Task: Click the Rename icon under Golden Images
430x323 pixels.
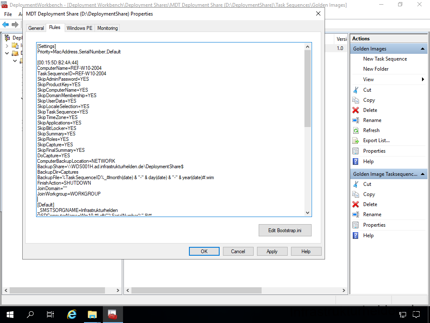Action: tap(356, 120)
